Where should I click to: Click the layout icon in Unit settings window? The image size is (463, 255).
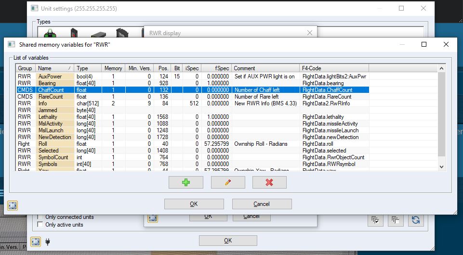[36, 242]
